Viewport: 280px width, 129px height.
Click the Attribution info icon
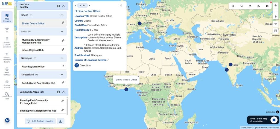(278, 112)
